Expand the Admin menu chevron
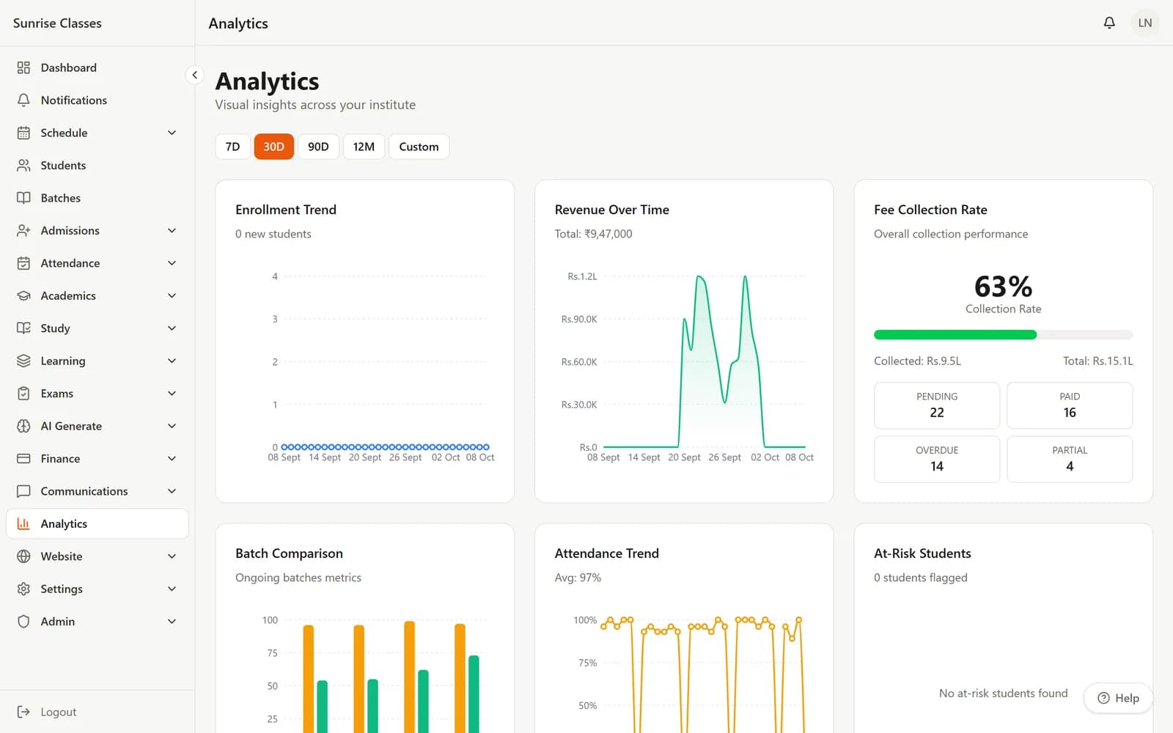 click(x=172, y=622)
